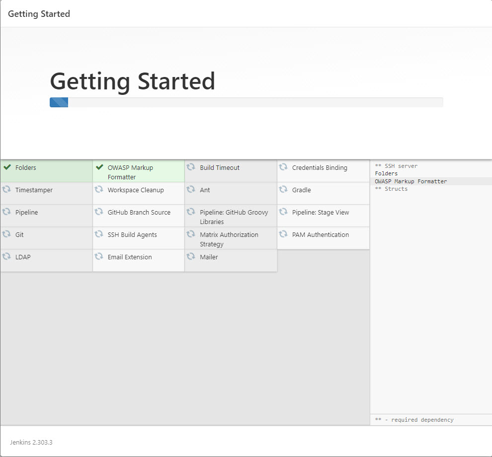Image resolution: width=492 pixels, height=457 pixels.
Task: Click the green checkmark beside Folders
Action: (7, 167)
